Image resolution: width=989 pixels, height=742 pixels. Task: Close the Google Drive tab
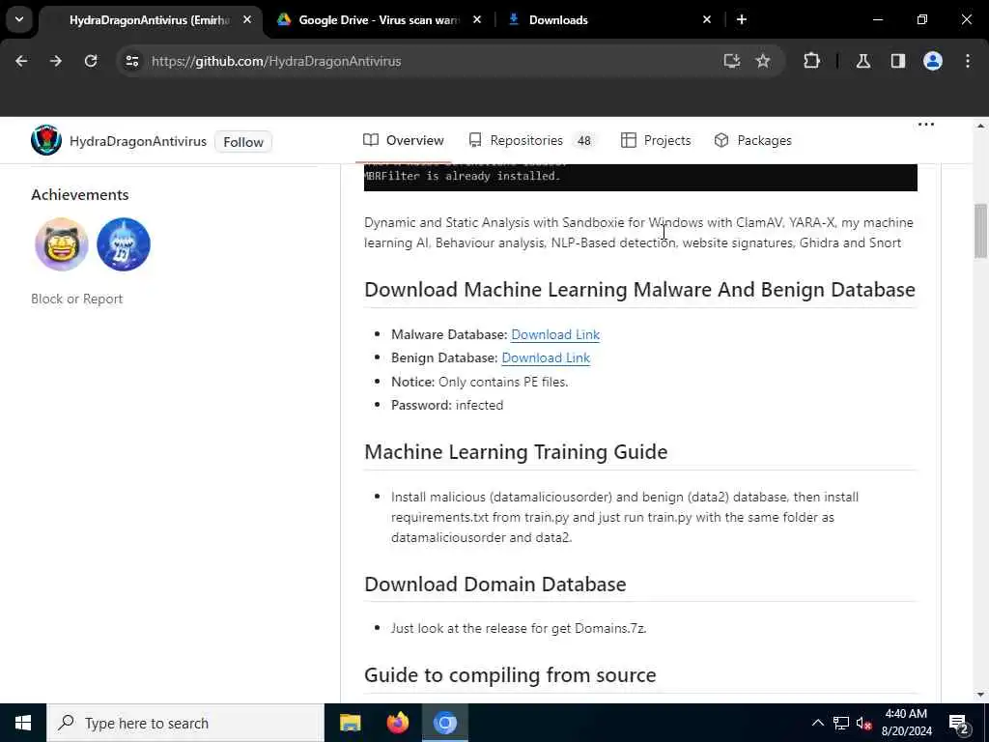click(477, 20)
